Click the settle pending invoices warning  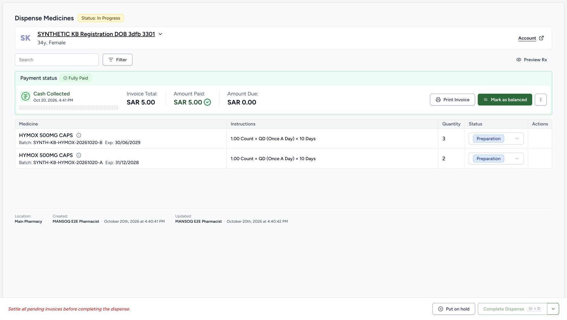pos(69,309)
